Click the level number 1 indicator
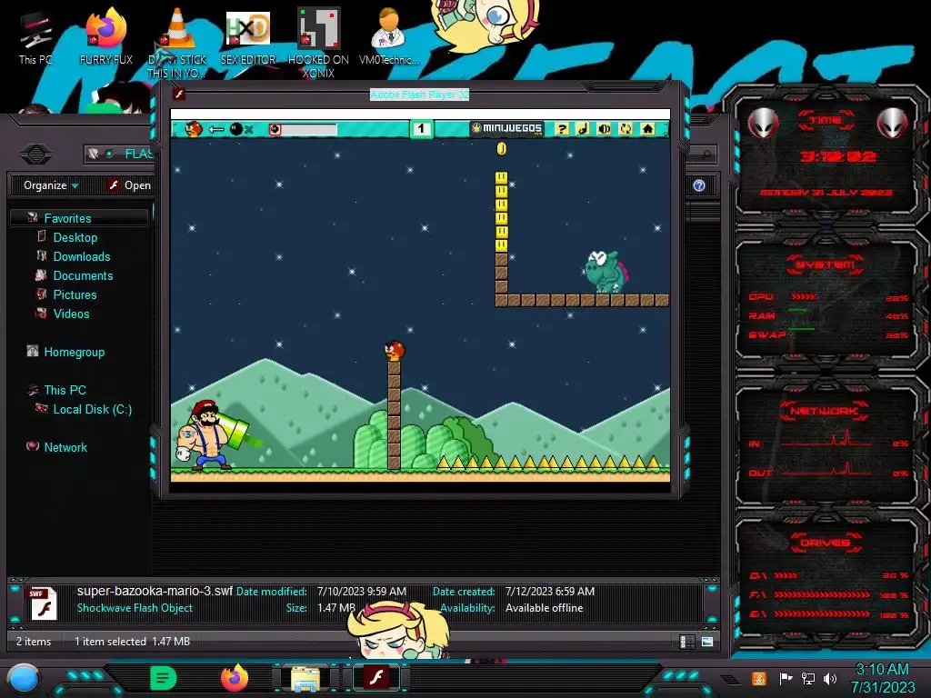Image resolution: width=931 pixels, height=698 pixels. pyautogui.click(x=421, y=129)
